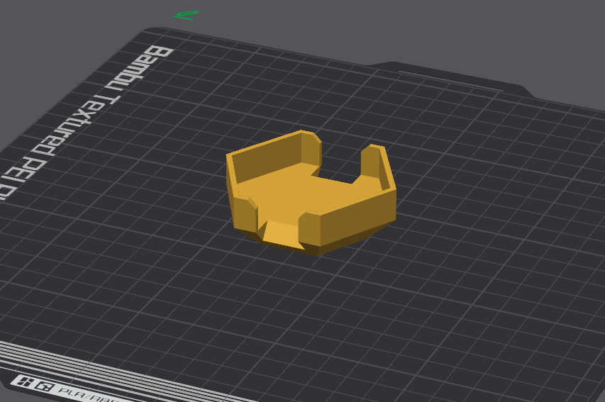Click the model's short front-right inner post
This screenshot has height=402, width=605.
[309, 228]
